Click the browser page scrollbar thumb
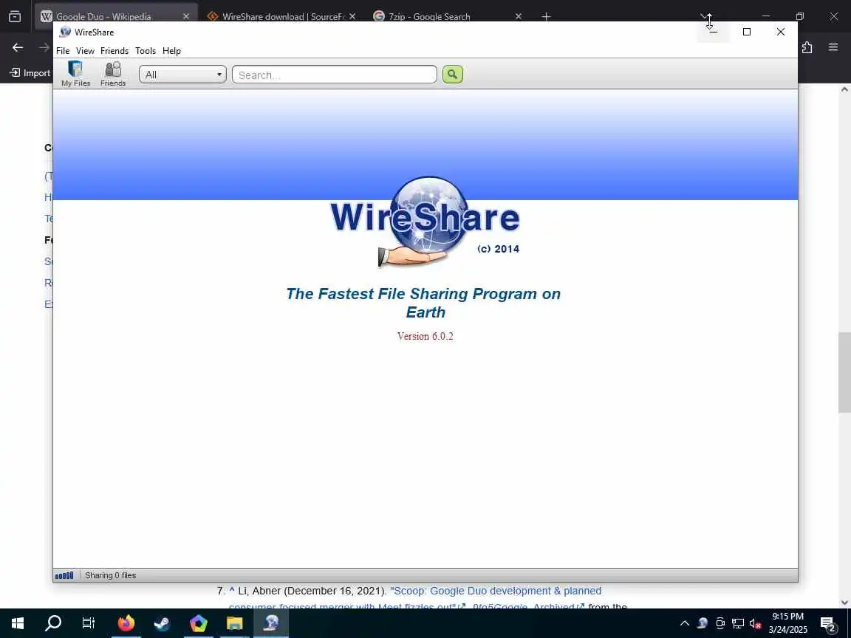 point(844,373)
